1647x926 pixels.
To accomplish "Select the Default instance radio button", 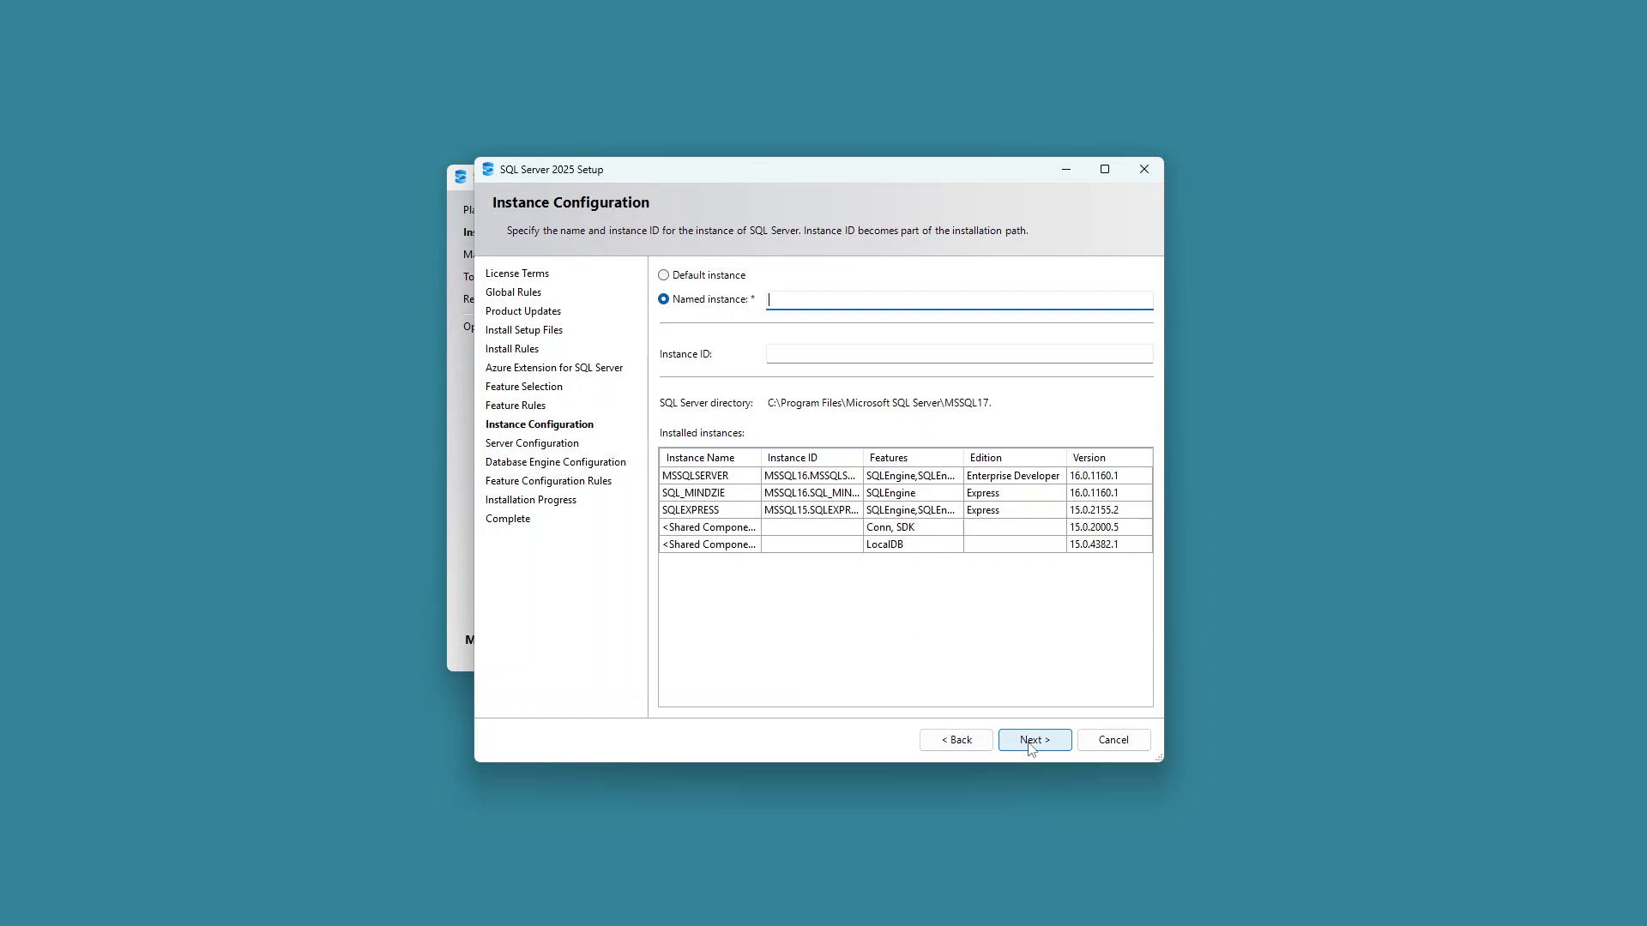I will pos(663,275).
